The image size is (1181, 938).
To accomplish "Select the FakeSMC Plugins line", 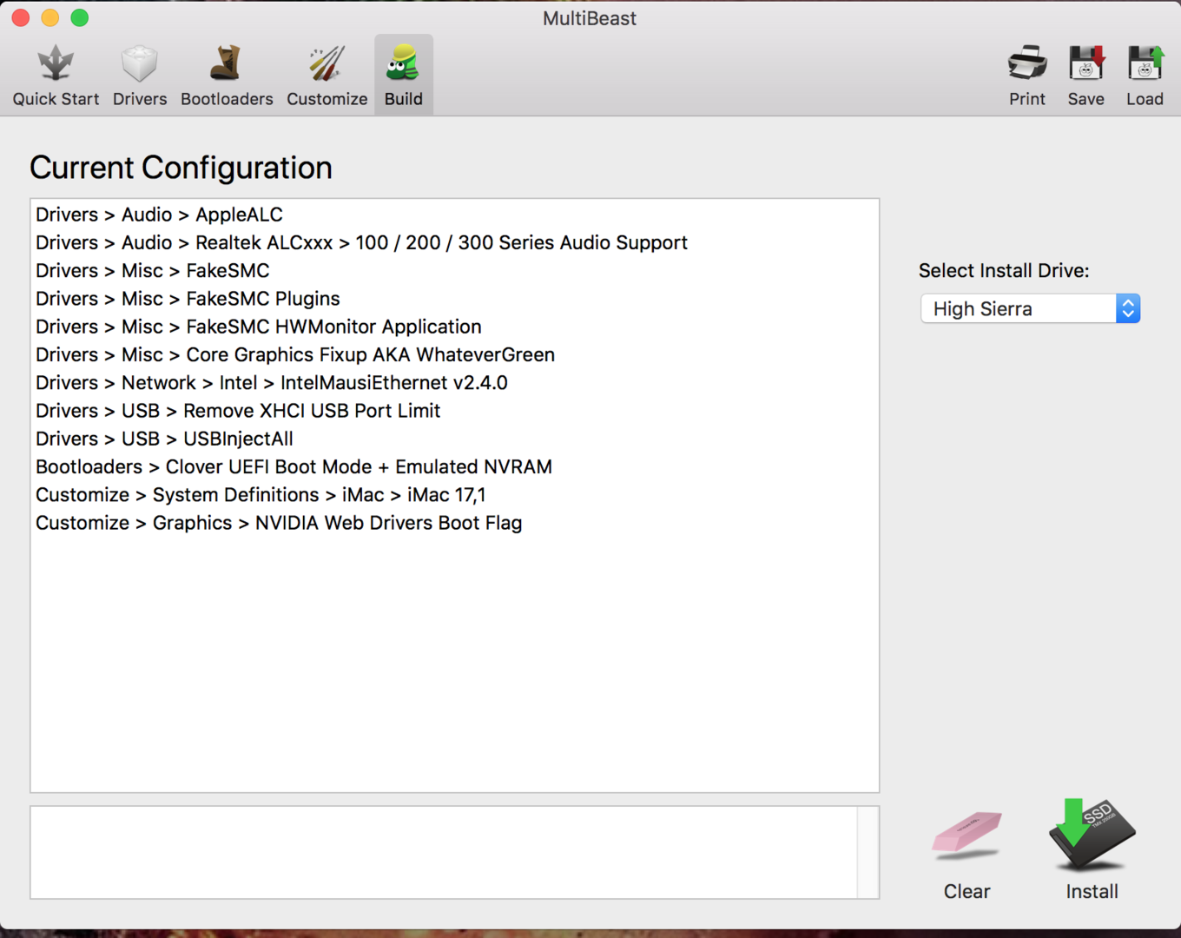I will [x=188, y=299].
